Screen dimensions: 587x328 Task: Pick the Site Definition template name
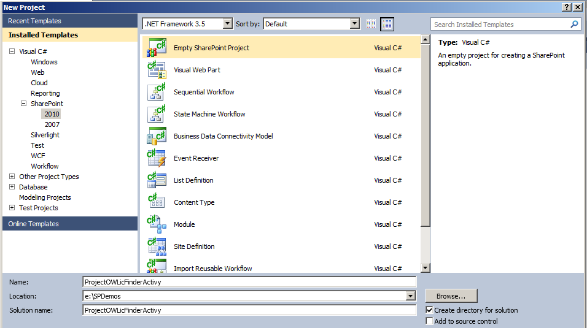click(194, 246)
